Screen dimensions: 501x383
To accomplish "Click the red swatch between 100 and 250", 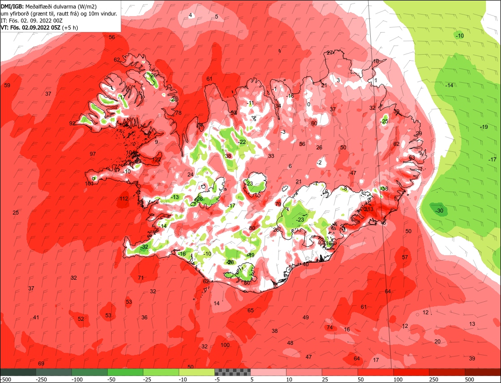I will coord(411,372).
